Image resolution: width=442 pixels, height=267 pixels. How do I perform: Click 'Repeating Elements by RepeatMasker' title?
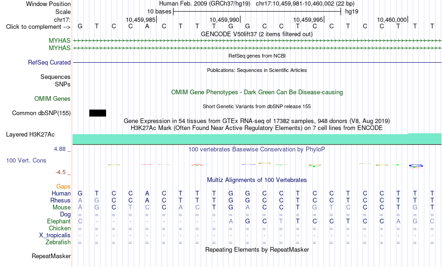pyautogui.click(x=257, y=250)
